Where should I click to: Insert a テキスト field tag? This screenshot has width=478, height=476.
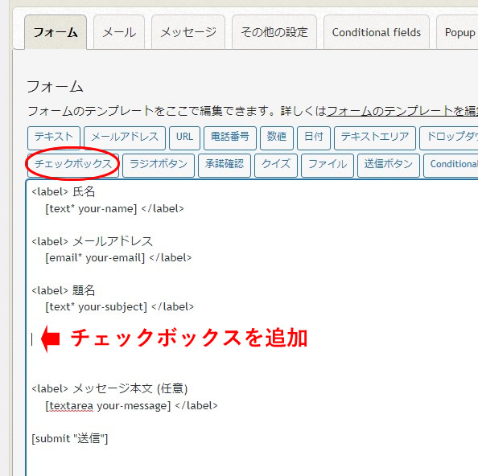click(x=54, y=138)
